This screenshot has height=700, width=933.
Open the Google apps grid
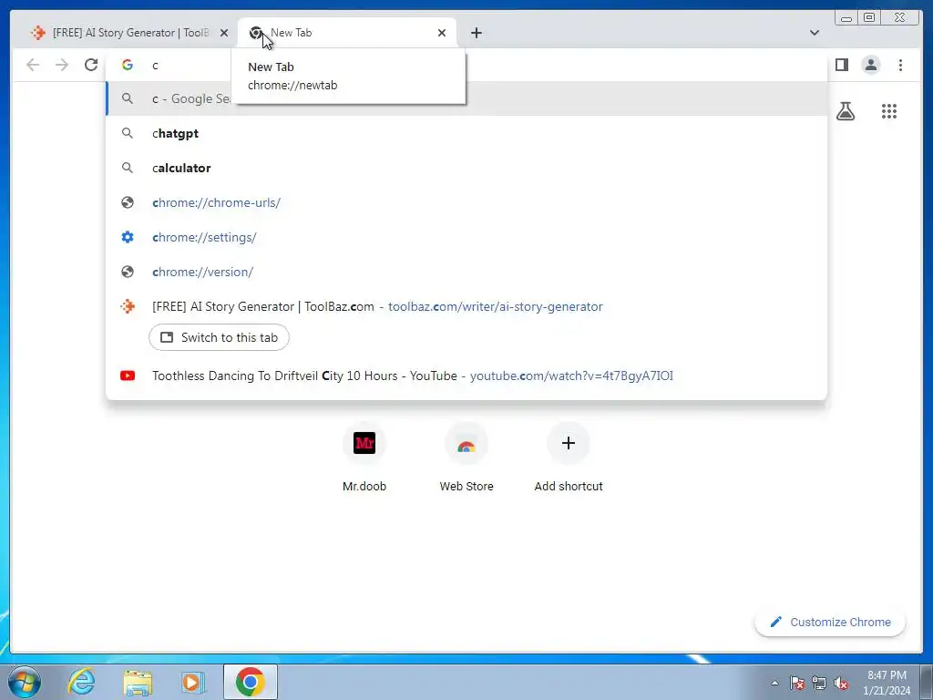(x=889, y=111)
